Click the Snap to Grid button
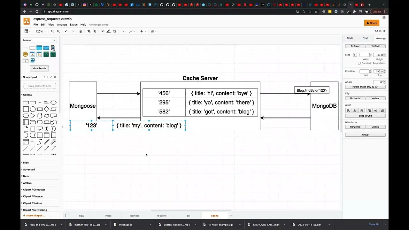Image resolution: width=409 pixels, height=230 pixels. (x=365, y=116)
